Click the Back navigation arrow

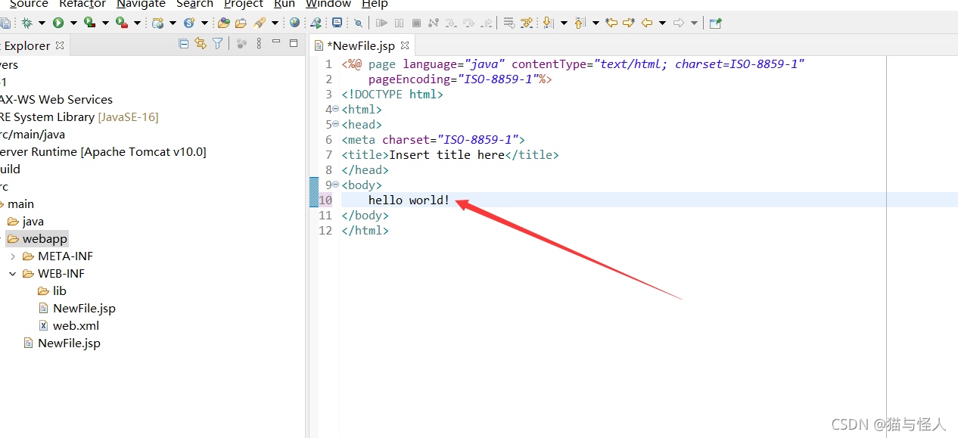[x=646, y=23]
